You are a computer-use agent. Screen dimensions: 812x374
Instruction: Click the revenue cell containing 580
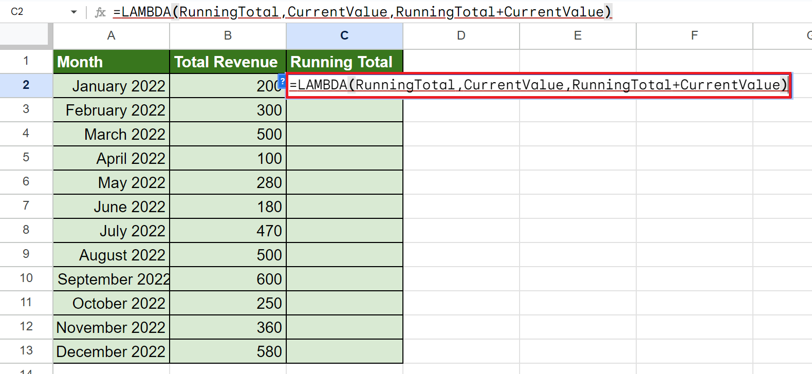228,351
